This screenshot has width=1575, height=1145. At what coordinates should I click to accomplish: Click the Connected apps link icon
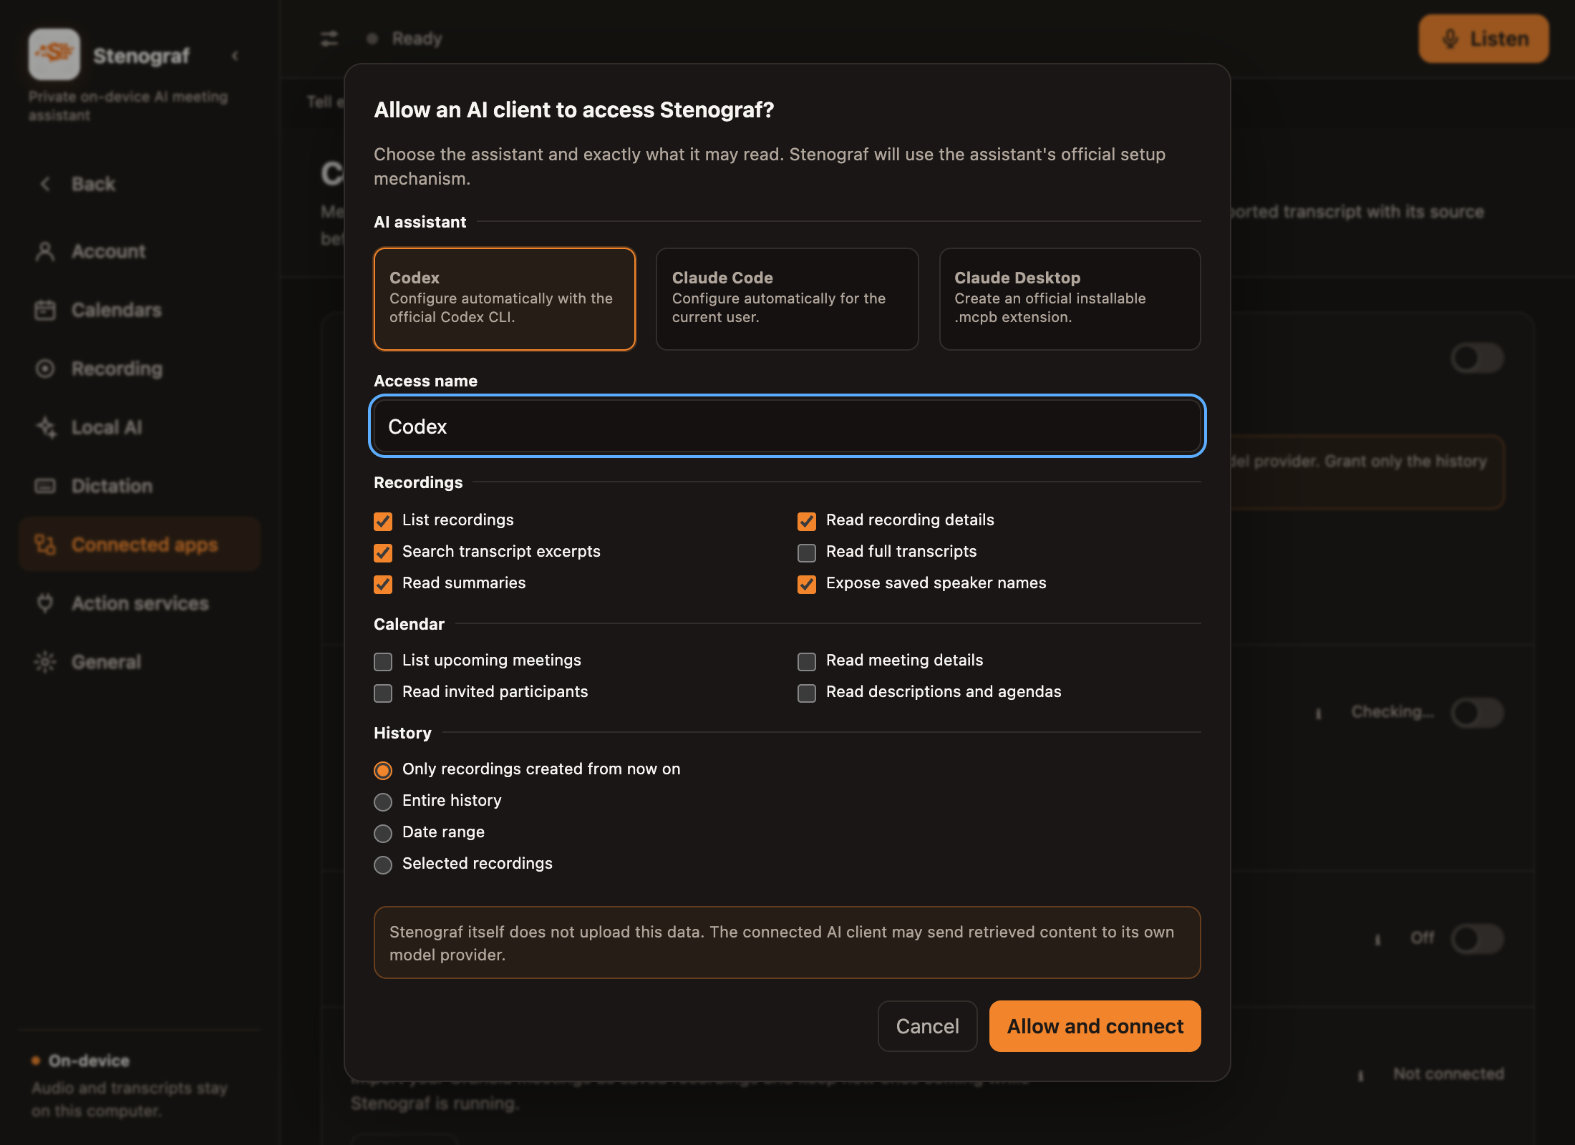(x=45, y=545)
